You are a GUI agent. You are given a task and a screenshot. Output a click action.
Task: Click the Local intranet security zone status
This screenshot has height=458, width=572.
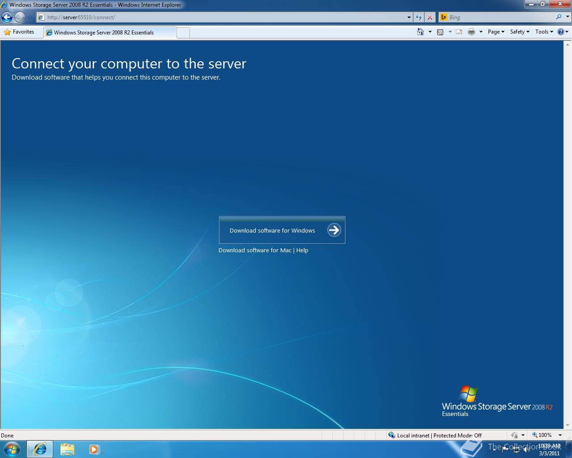[x=435, y=435]
